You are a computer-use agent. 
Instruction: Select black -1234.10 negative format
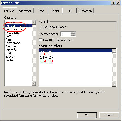click(x=76, y=51)
